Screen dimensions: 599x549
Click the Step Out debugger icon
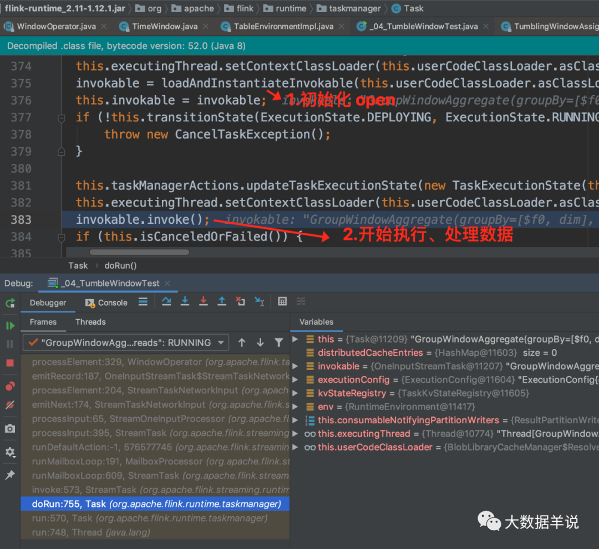click(x=221, y=301)
